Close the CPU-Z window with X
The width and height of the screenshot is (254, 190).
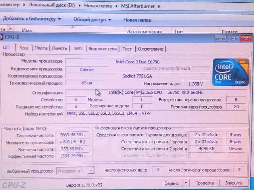[x=246, y=39]
